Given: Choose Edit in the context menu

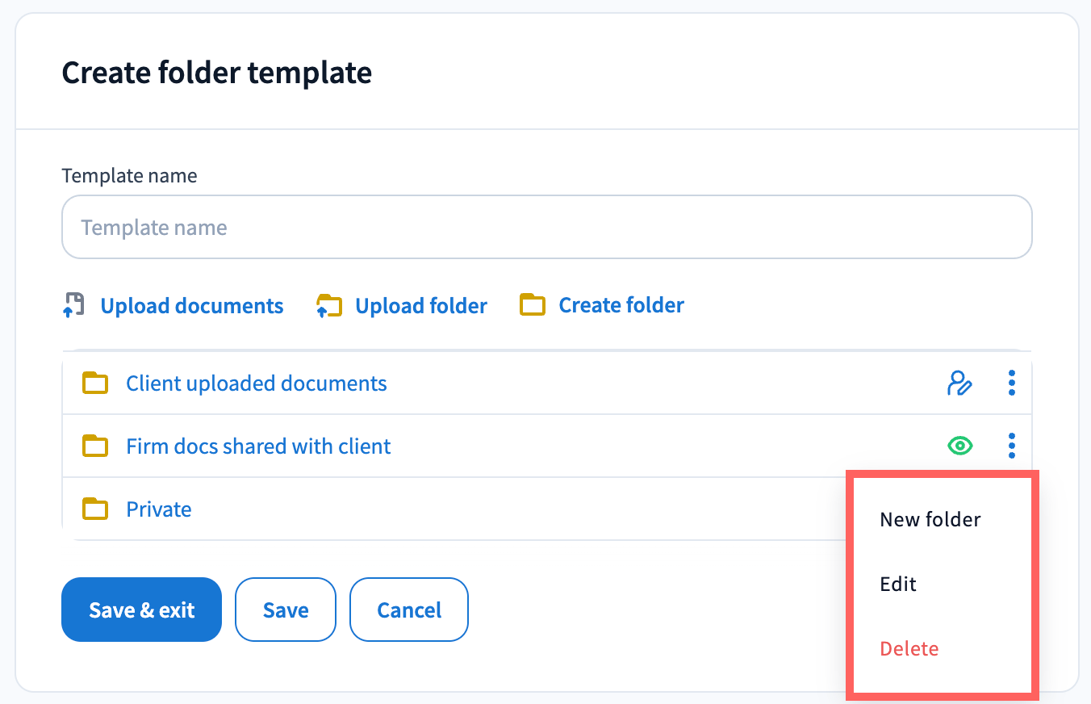Looking at the screenshot, I should coord(898,584).
